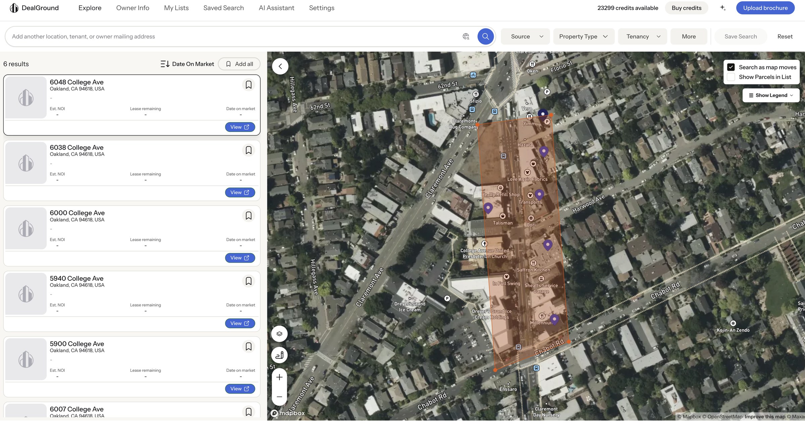This screenshot has width=805, height=427.
Task: Click 5900 College Ave title
Action: (77, 344)
